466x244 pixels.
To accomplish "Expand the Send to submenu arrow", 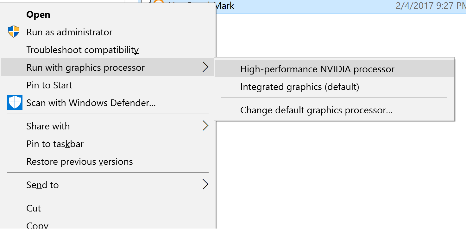I will point(205,184).
